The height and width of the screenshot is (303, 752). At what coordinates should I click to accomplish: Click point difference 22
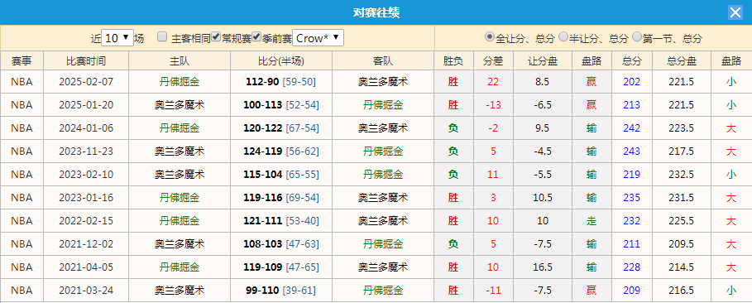point(493,82)
